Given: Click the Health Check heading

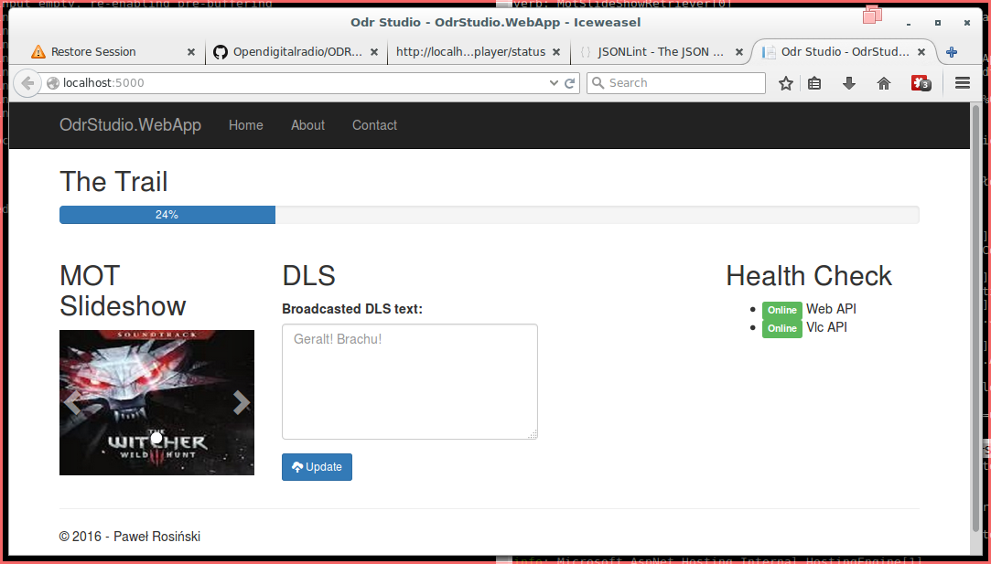Looking at the screenshot, I should (808, 276).
